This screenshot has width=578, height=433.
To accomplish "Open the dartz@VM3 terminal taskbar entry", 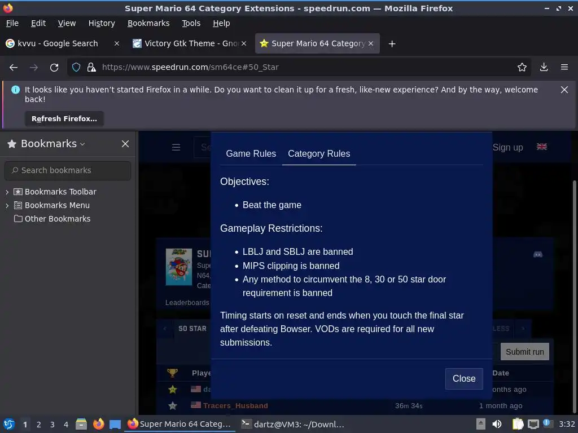I will click(x=293, y=424).
